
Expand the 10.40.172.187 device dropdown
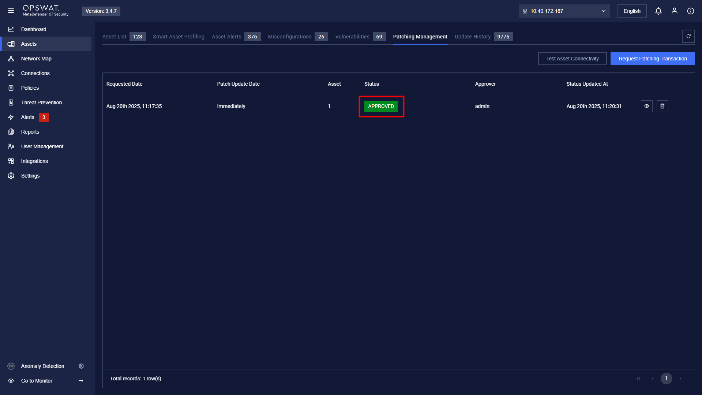(x=564, y=11)
